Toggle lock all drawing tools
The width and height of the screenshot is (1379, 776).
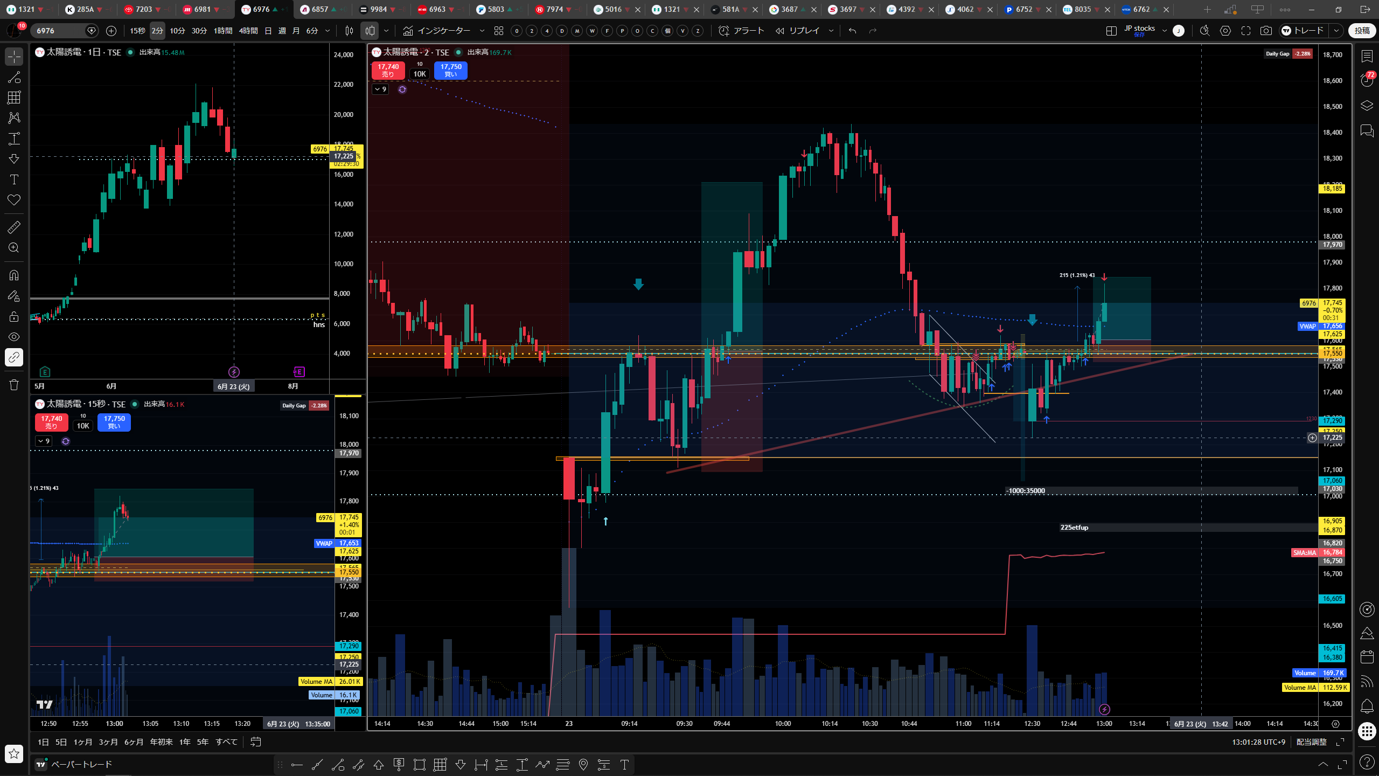pyautogui.click(x=14, y=316)
